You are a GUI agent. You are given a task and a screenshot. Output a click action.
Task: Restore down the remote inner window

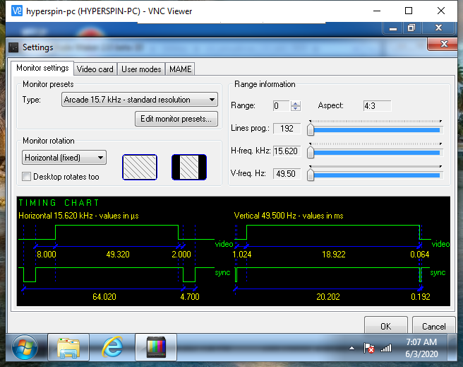tap(411, 28)
